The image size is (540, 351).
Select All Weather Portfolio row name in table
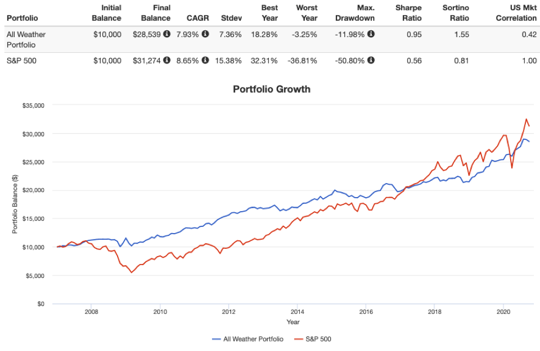(x=26, y=39)
